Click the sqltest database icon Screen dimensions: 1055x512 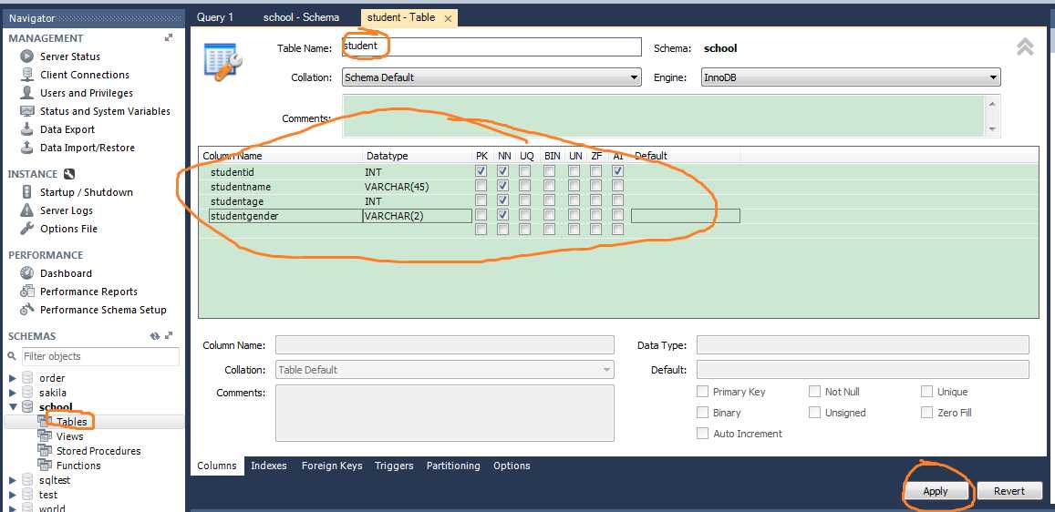(27, 480)
